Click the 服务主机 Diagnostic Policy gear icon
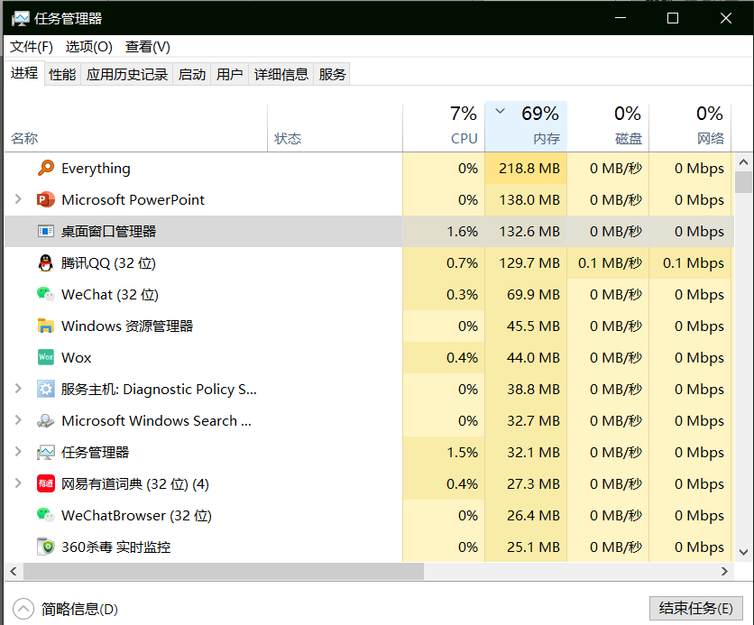The width and height of the screenshot is (754, 625). coord(46,389)
